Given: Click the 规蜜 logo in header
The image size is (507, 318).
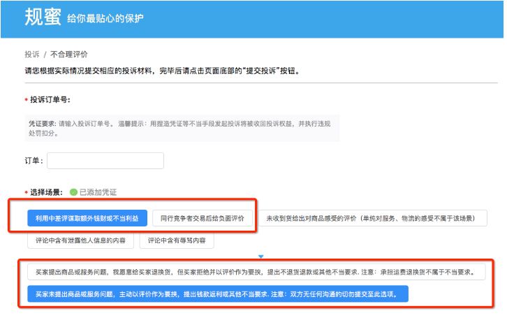Looking at the screenshot, I should (x=43, y=17).
